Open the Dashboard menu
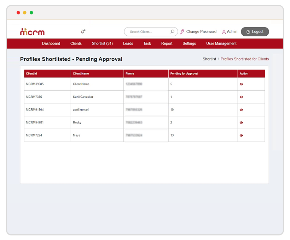290x240 pixels. click(x=51, y=43)
